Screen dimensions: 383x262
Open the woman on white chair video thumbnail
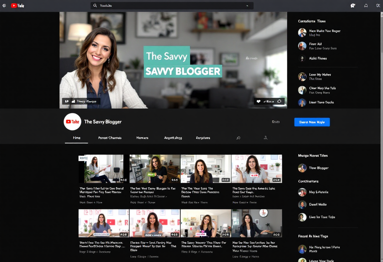[x=104, y=169]
